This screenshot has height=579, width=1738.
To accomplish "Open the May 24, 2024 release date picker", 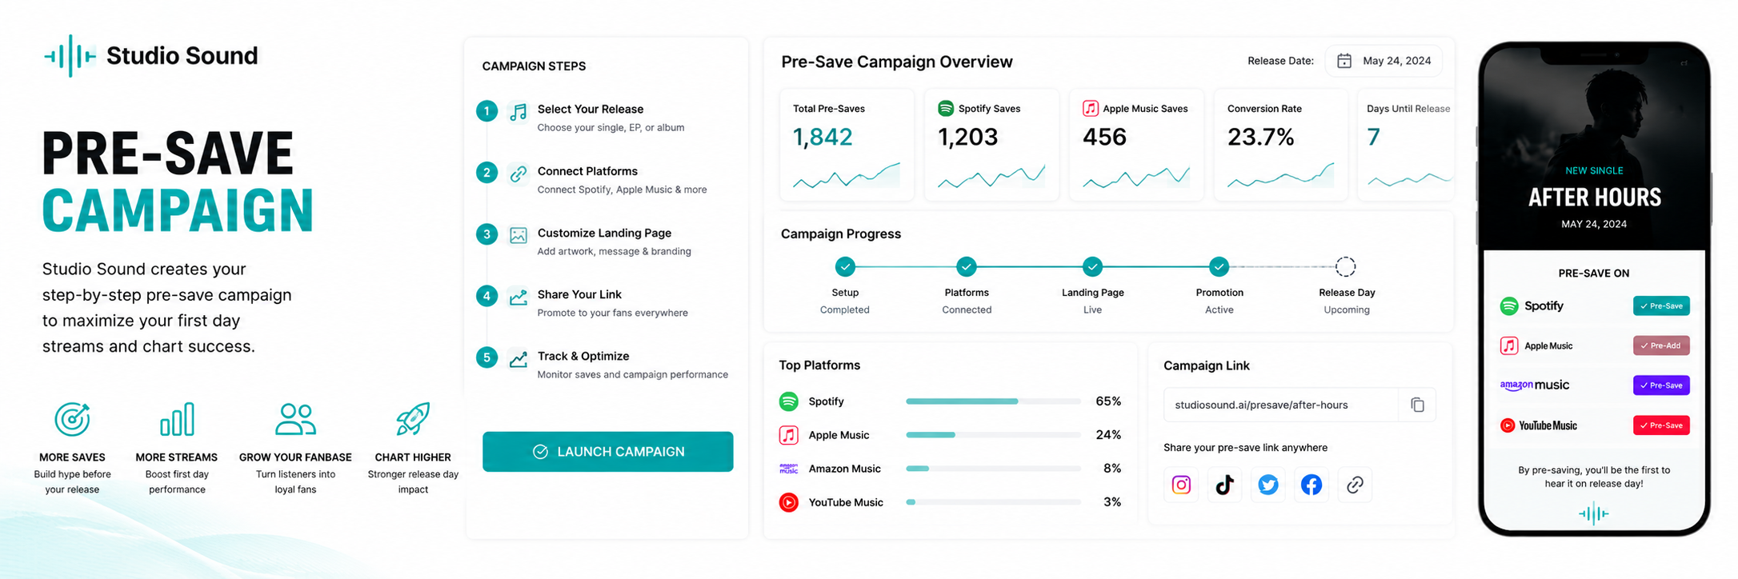I will click(1384, 61).
